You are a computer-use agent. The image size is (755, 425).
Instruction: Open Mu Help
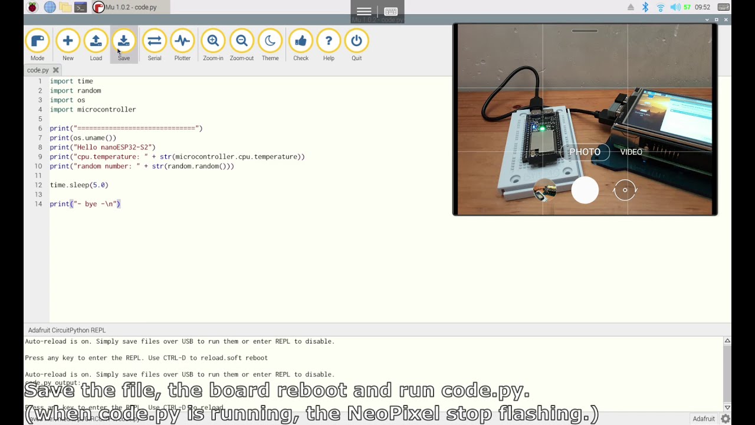pos(329,45)
